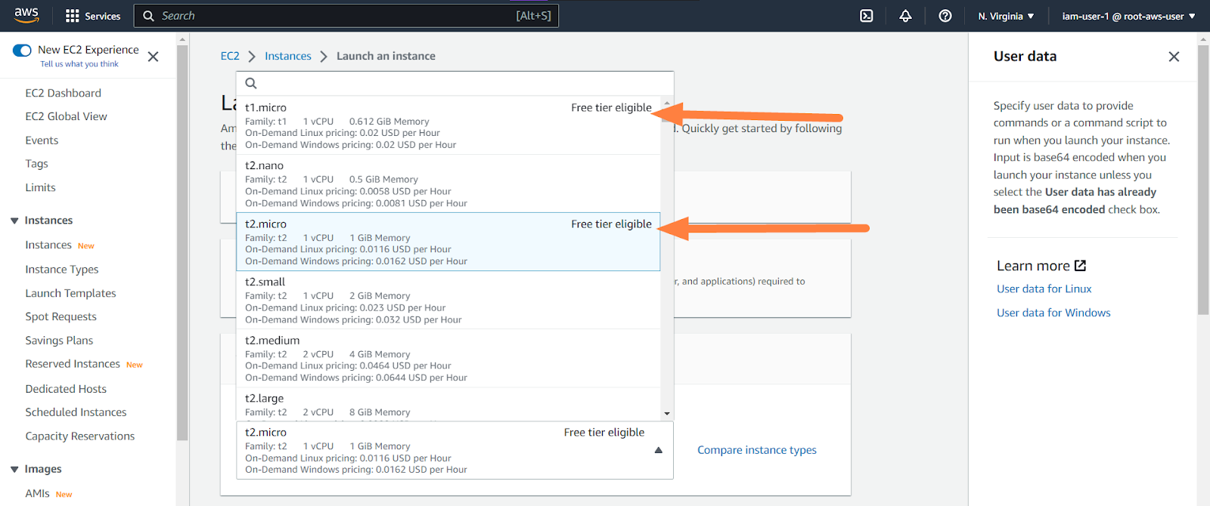Open Capacity Reservations in sidebar

point(79,437)
